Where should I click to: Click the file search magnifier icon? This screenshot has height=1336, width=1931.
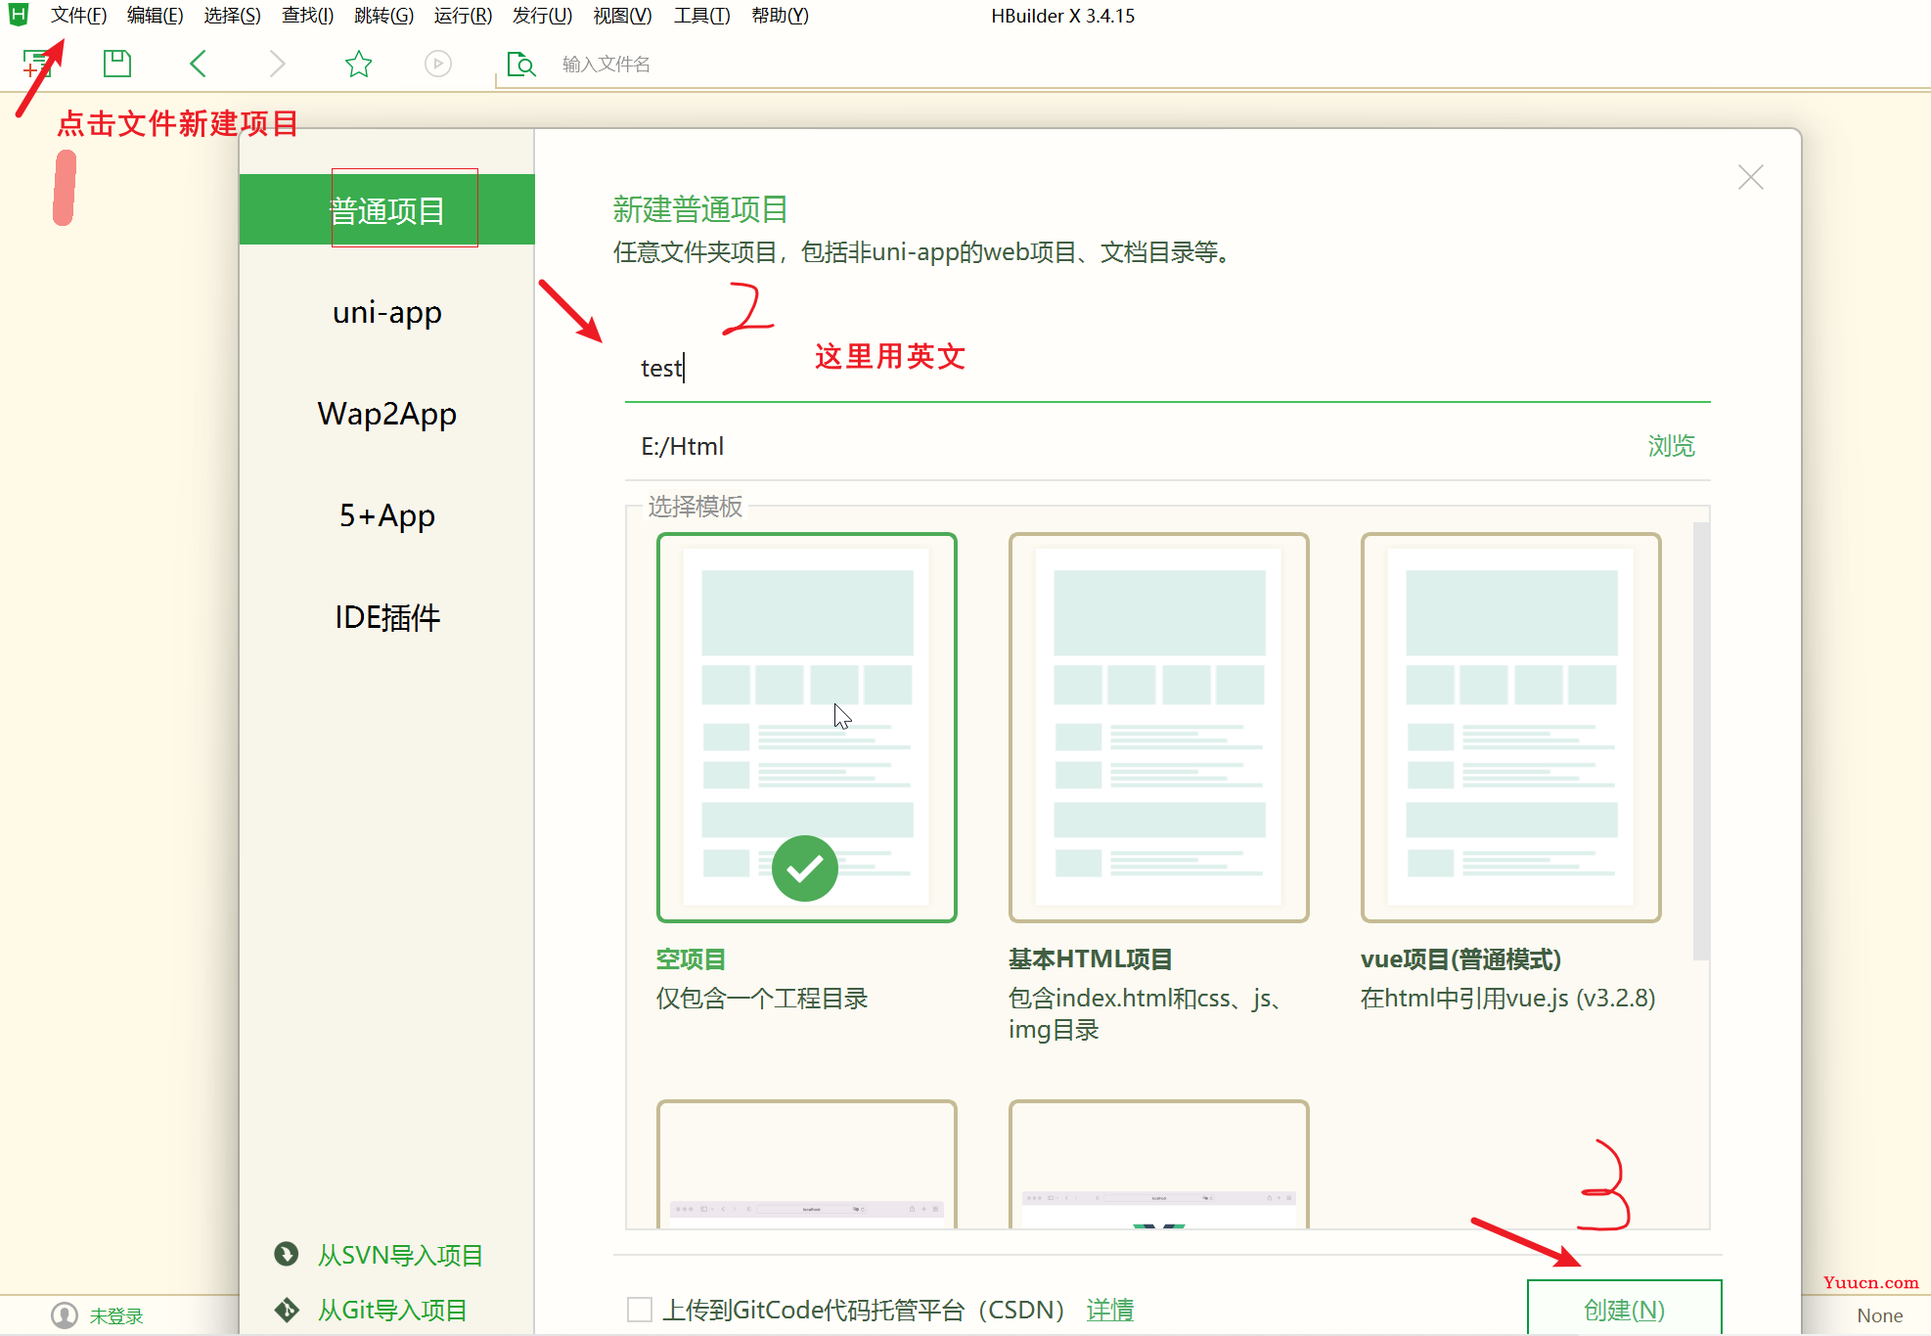(521, 65)
